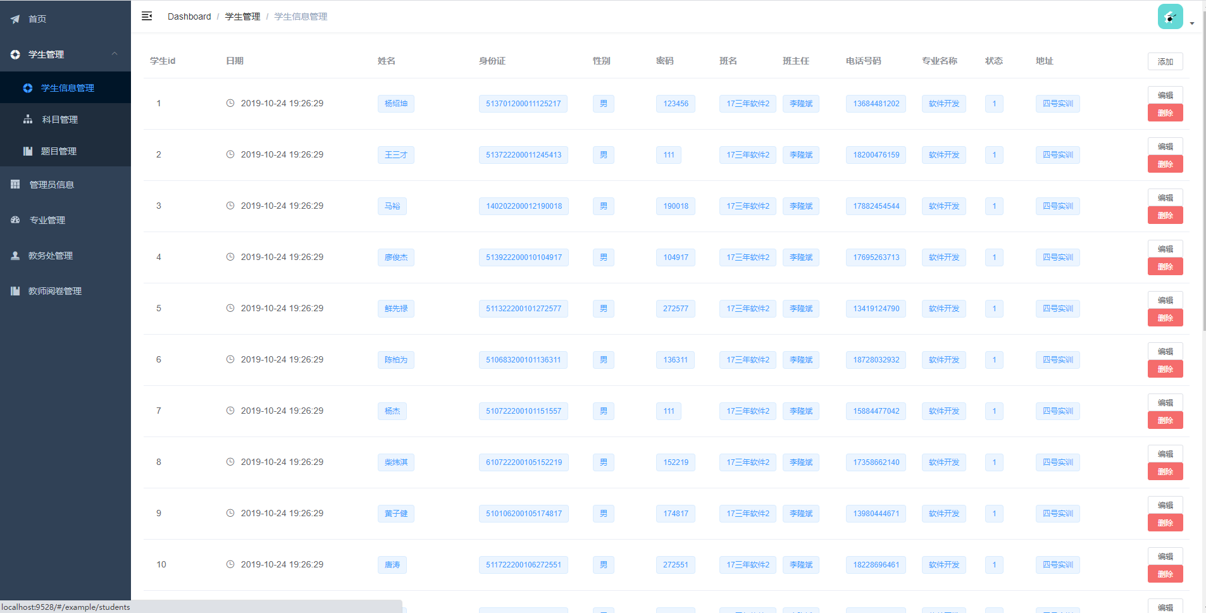Click the paper plane 首页 icon
Image resolution: width=1206 pixels, height=613 pixels.
15,19
